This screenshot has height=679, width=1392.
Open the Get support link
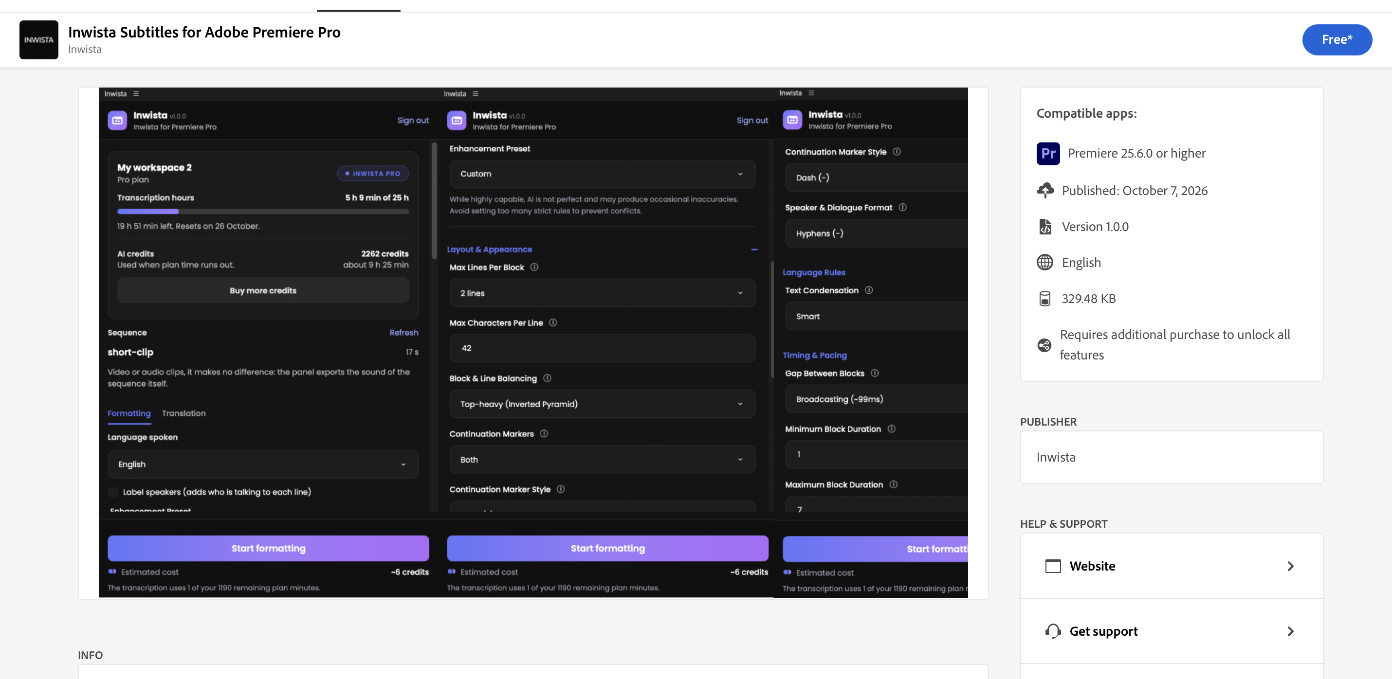(x=1171, y=631)
